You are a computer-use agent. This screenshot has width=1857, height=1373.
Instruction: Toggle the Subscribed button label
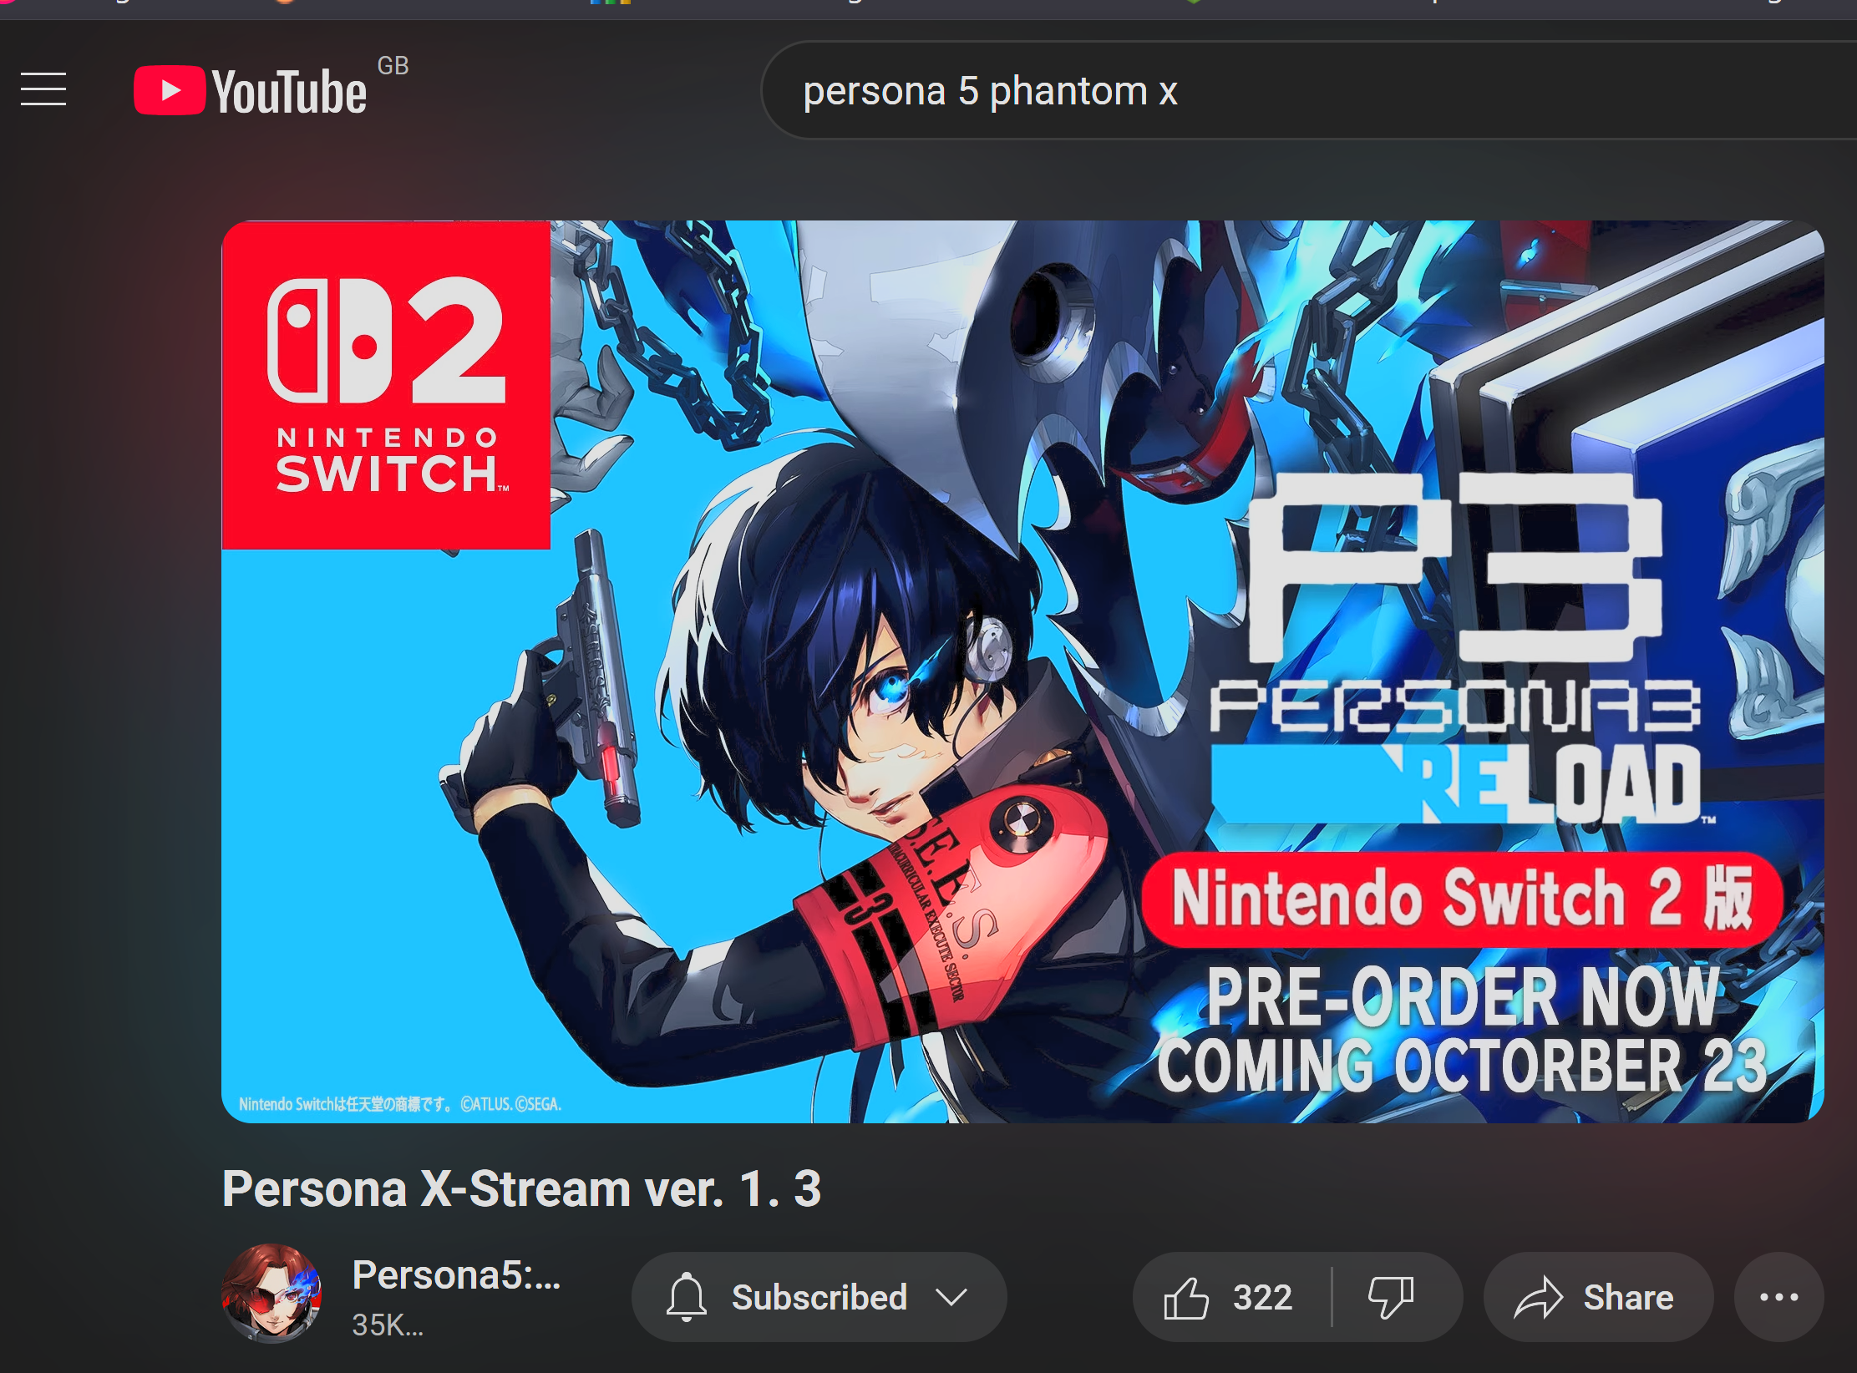click(x=819, y=1297)
